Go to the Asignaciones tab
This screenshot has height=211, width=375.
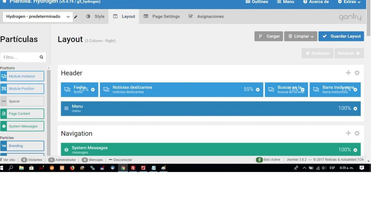coord(206,16)
